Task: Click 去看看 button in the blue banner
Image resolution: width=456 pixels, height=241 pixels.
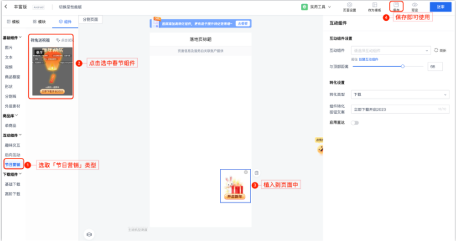Action: (243, 23)
